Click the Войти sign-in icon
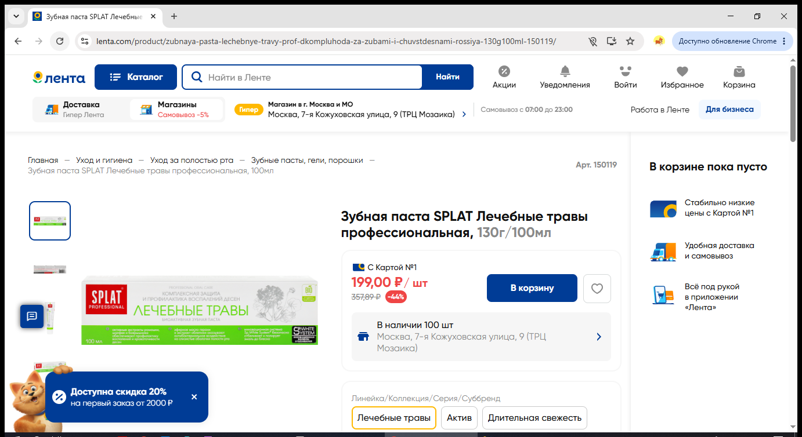The height and width of the screenshot is (437, 802). pyautogui.click(x=625, y=77)
